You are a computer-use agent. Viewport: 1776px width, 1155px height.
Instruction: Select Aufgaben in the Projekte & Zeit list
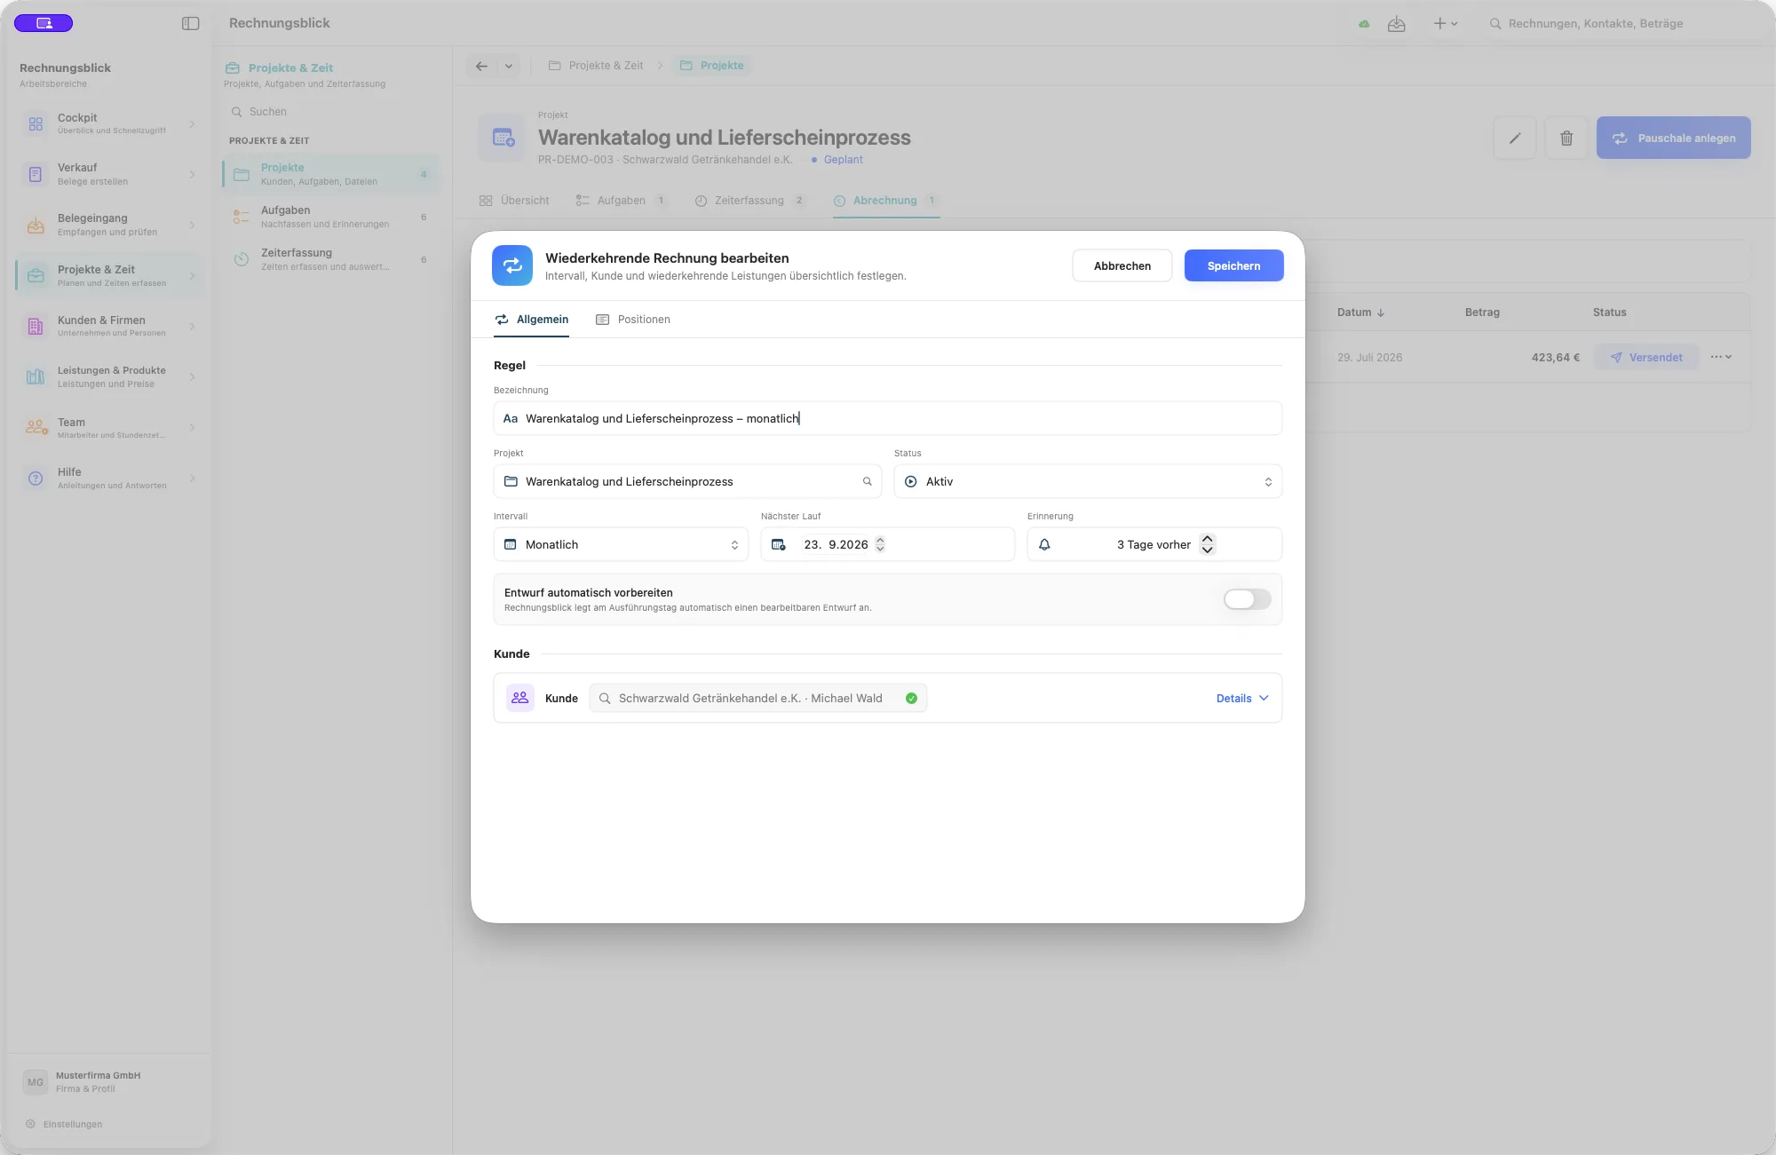(x=330, y=217)
